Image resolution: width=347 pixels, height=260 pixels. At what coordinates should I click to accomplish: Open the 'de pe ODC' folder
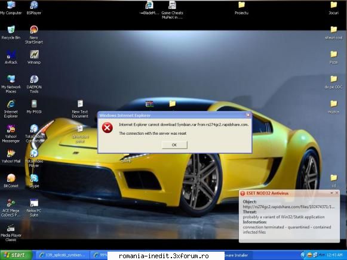pos(333,82)
